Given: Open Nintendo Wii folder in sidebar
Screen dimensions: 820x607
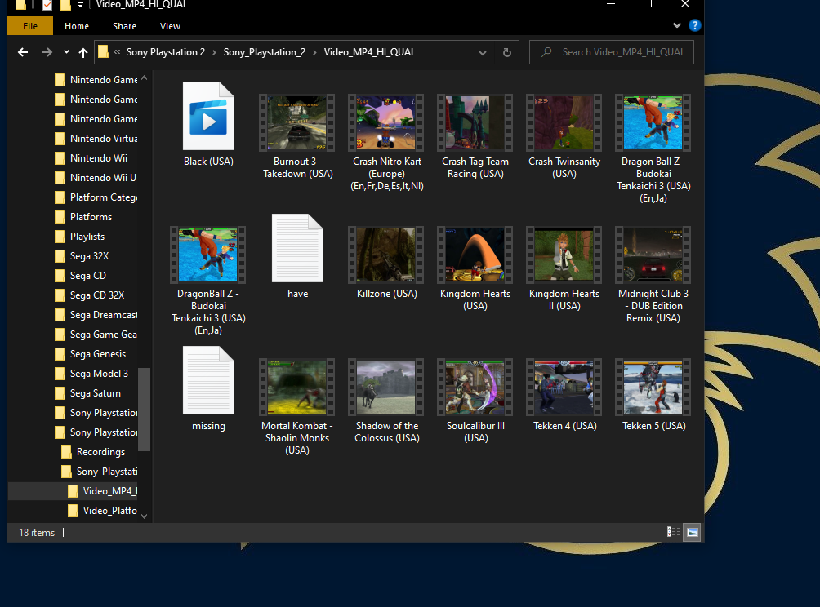Looking at the screenshot, I should (x=91, y=158).
